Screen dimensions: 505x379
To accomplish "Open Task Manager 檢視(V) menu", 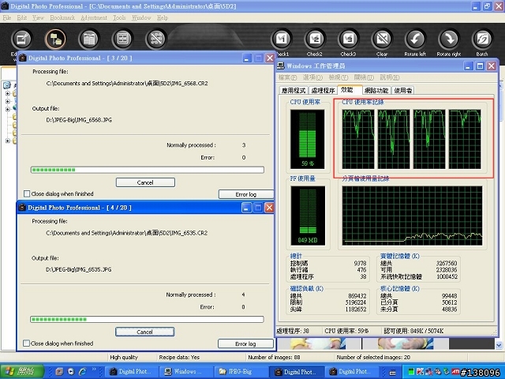I will [x=339, y=77].
